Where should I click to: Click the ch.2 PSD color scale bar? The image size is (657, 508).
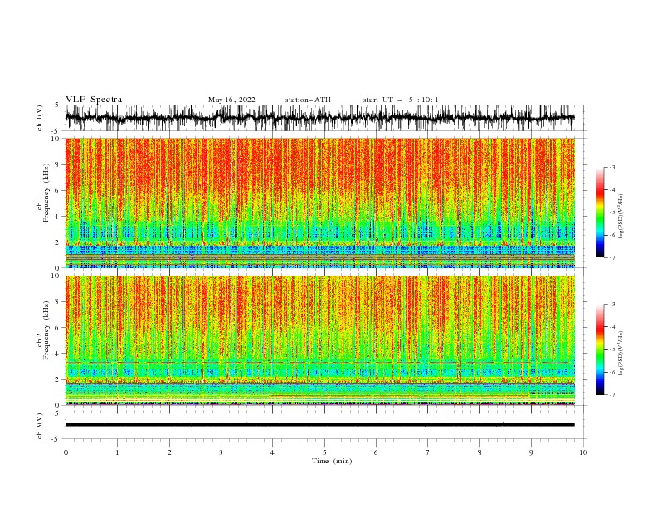click(600, 349)
